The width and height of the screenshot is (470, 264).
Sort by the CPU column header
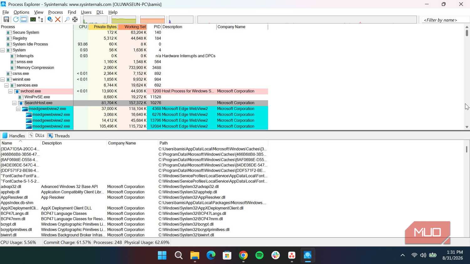(x=81, y=27)
